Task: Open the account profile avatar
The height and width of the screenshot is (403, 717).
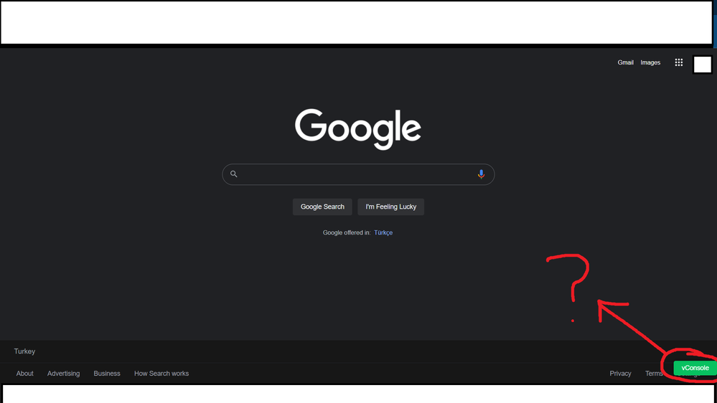Action: [703, 65]
